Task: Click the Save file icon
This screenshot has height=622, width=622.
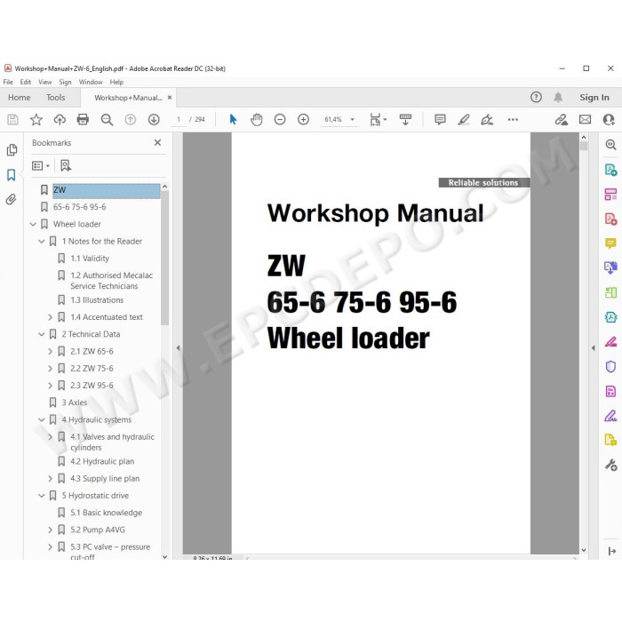Action: [12, 119]
